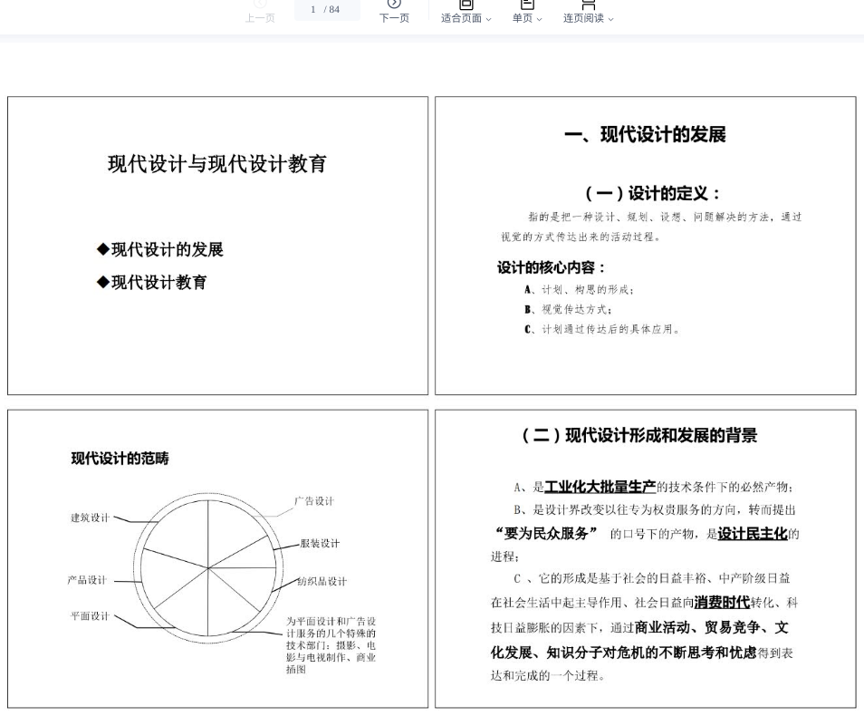Open the 单页 dropdown chevron

tap(540, 19)
